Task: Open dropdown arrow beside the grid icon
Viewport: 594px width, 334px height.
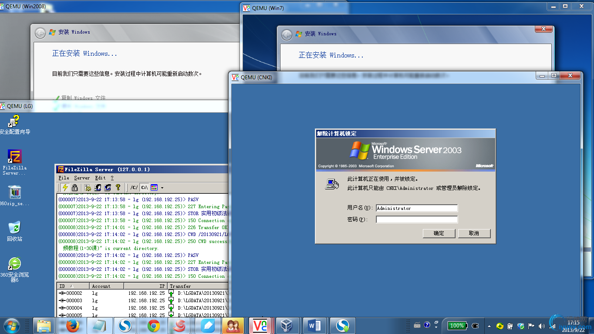Action: click(162, 188)
